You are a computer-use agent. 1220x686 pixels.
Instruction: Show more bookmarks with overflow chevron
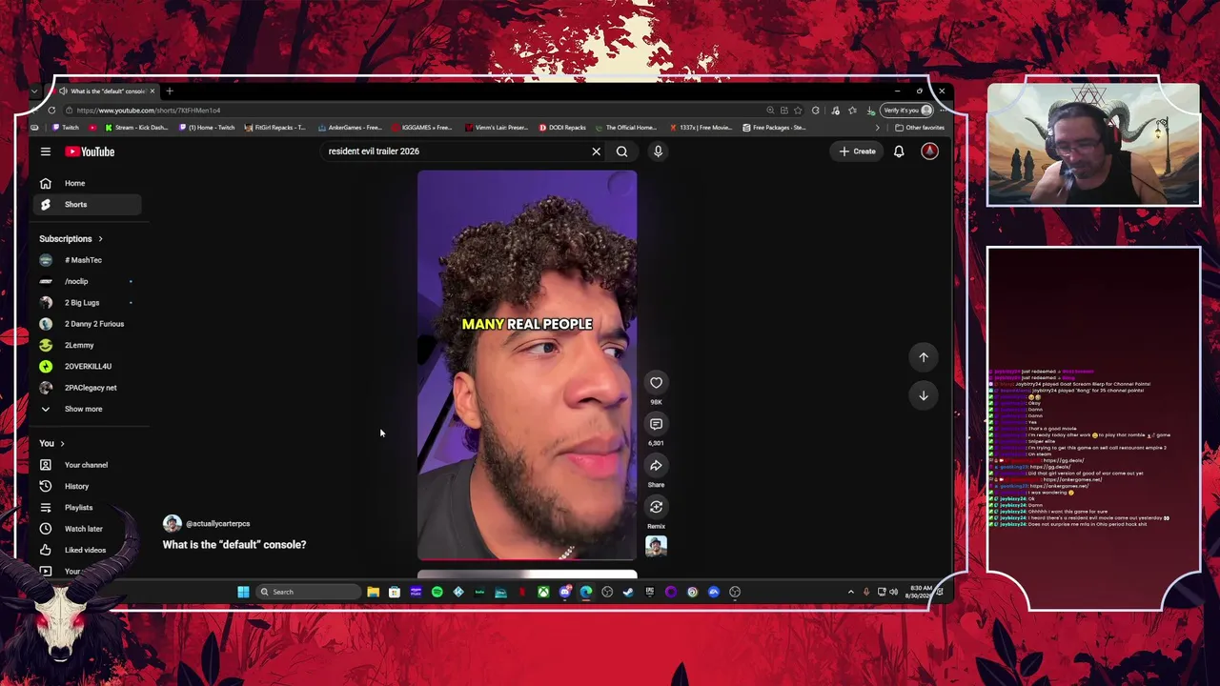click(877, 128)
